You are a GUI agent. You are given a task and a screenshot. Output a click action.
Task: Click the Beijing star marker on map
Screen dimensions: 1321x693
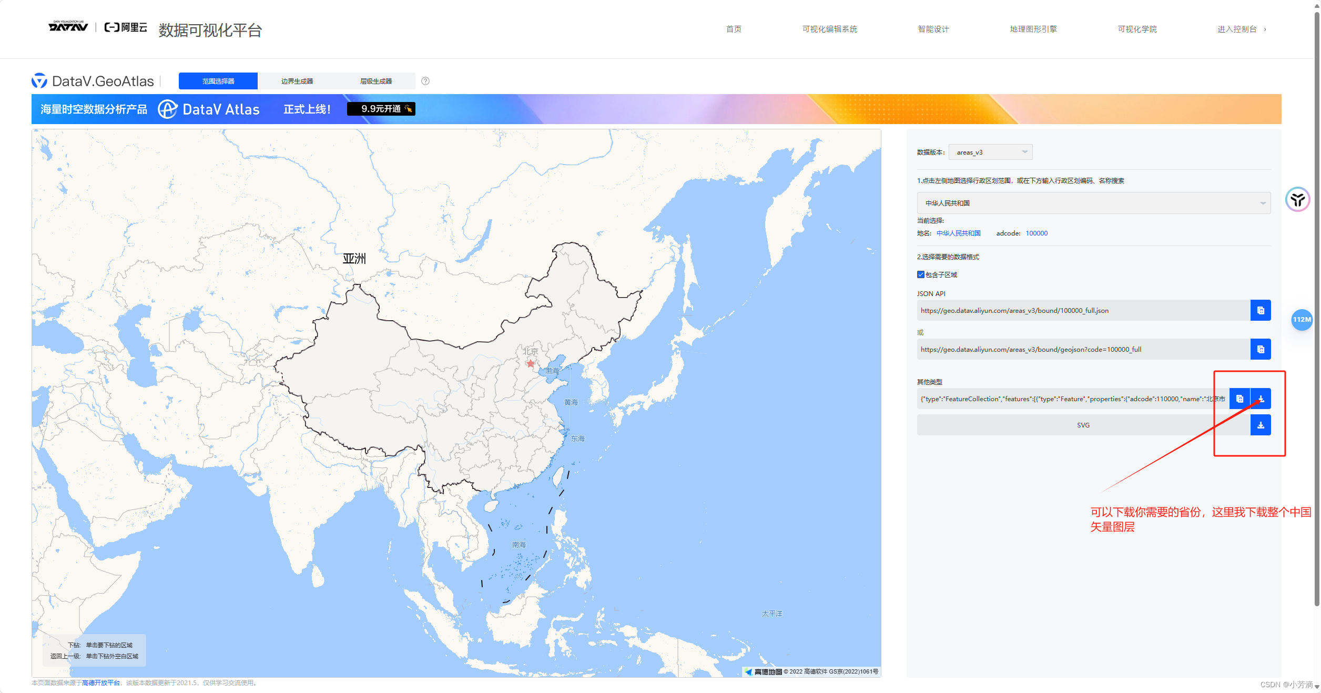[x=530, y=363]
